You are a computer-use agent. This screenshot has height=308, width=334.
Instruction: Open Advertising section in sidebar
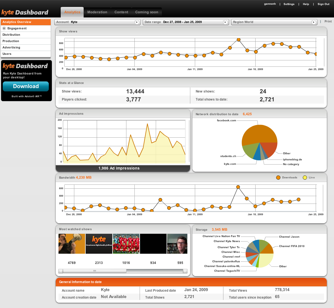(x=26, y=47)
